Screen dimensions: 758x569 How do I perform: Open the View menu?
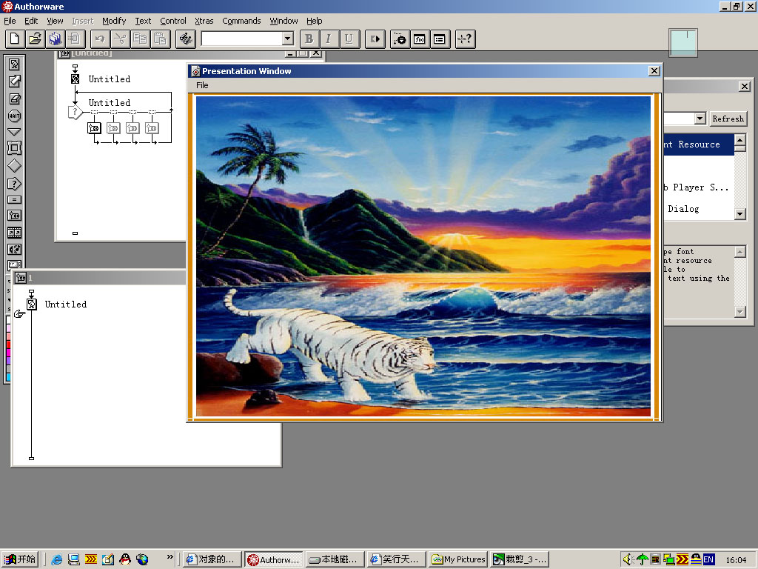pyautogui.click(x=55, y=21)
